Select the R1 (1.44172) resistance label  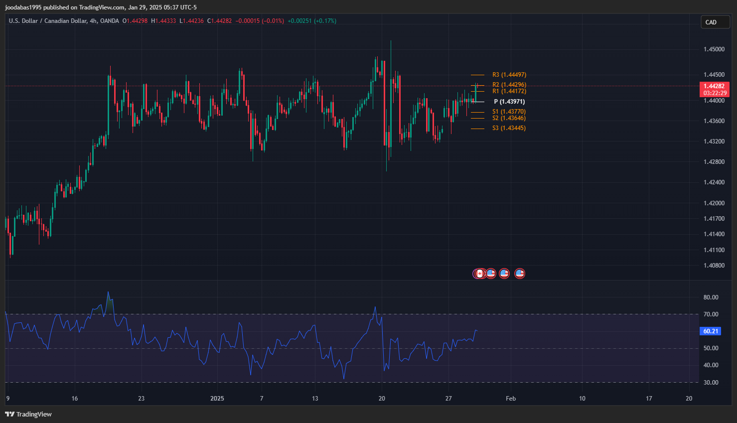coord(509,91)
